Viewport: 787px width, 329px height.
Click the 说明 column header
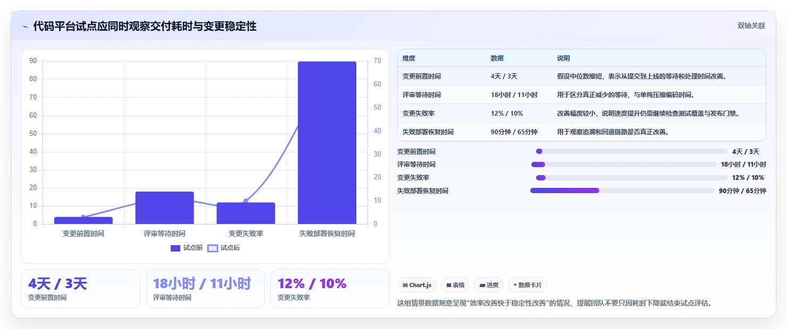tap(564, 58)
